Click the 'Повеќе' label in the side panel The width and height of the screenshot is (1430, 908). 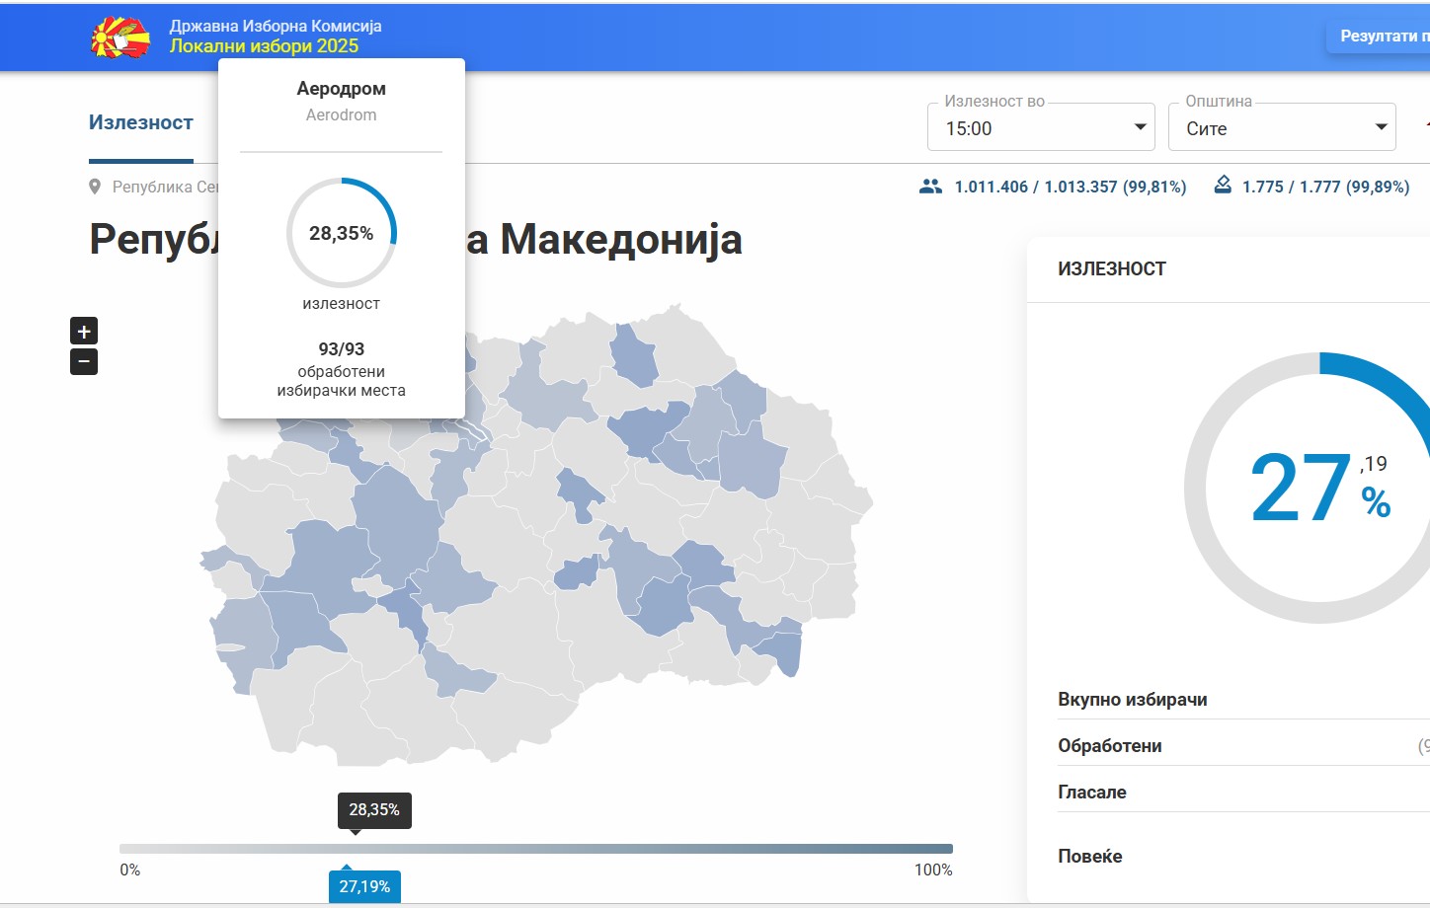[x=1090, y=857]
